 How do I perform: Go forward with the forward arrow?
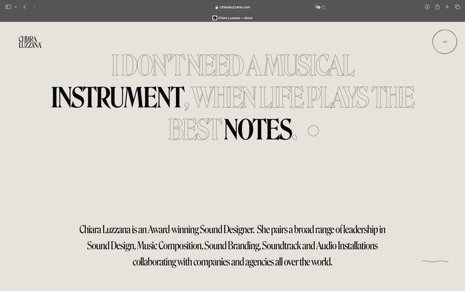tap(34, 7)
